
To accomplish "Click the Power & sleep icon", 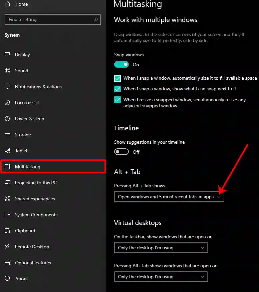I will click(7, 119).
